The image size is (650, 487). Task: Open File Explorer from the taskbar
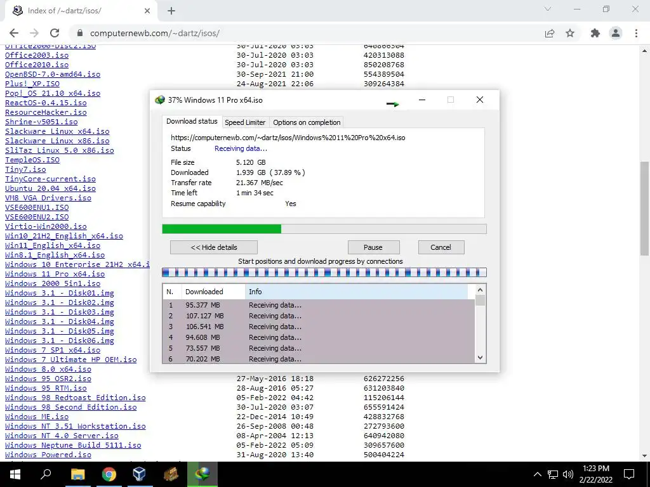click(x=77, y=474)
